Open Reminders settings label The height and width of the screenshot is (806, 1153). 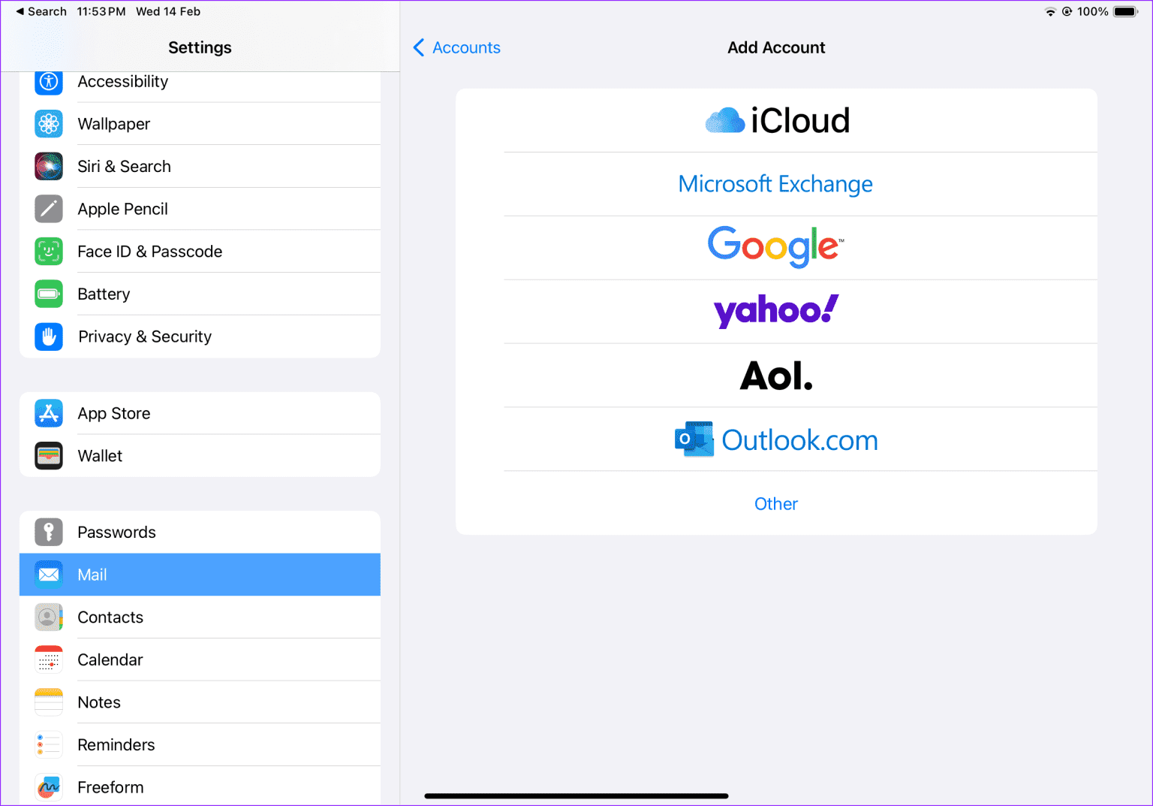(116, 744)
